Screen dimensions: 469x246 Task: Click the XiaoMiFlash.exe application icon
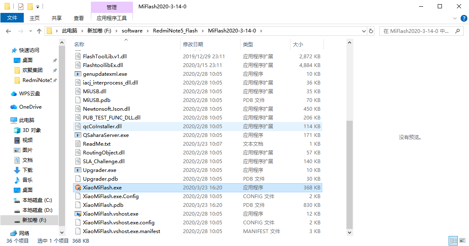click(x=78, y=188)
